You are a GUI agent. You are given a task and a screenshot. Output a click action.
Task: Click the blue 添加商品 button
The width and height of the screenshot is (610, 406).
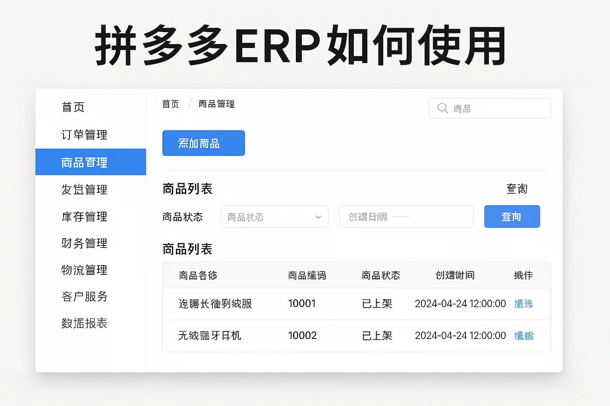point(204,143)
